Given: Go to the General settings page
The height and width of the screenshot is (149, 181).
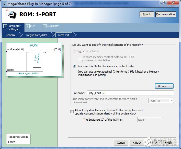Looking at the screenshot, I should 10,35.
